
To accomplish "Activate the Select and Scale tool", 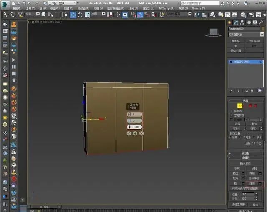I will [87, 15].
